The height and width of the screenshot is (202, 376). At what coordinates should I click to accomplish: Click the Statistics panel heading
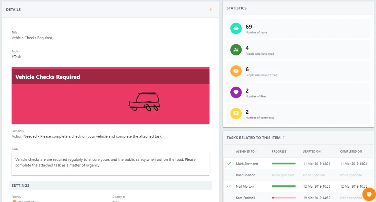click(x=237, y=8)
